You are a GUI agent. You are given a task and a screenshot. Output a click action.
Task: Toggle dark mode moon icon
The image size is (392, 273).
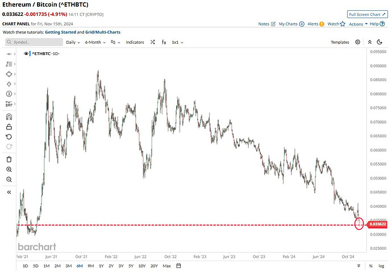pos(380,42)
